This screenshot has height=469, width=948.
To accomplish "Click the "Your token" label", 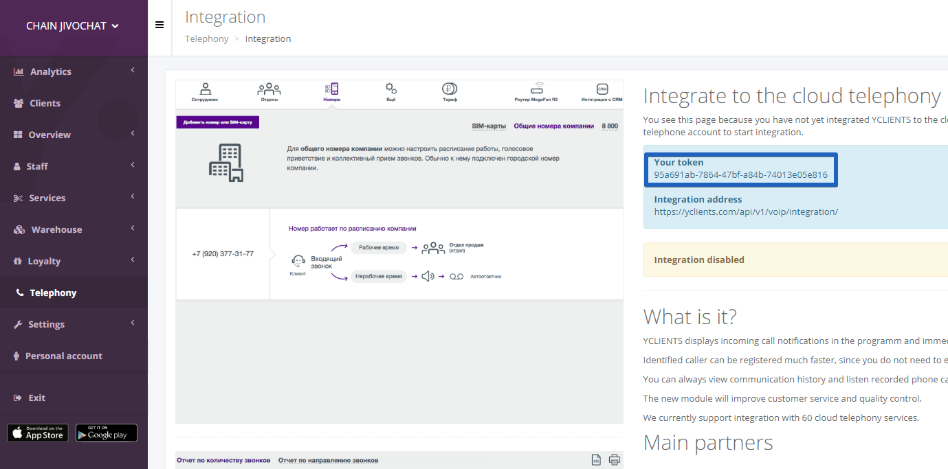I will 679,162.
